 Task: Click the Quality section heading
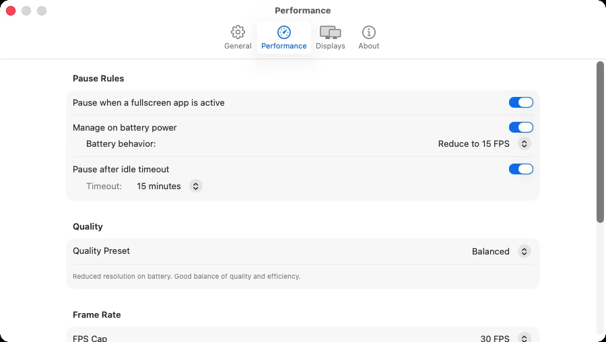pyautogui.click(x=88, y=226)
